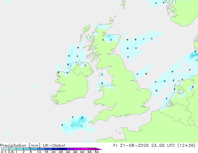Pick the 10 mm blue legend swatch

41,149
